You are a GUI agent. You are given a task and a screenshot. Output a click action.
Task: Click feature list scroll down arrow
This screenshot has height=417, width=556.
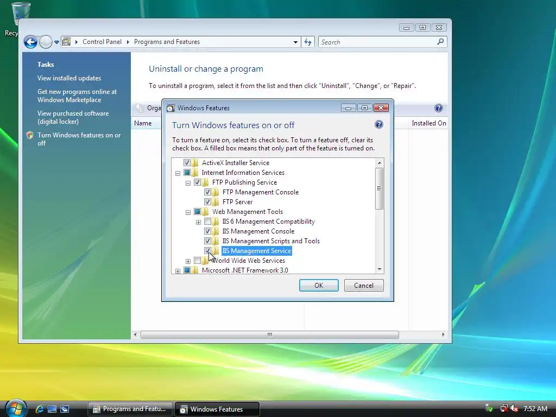380,269
